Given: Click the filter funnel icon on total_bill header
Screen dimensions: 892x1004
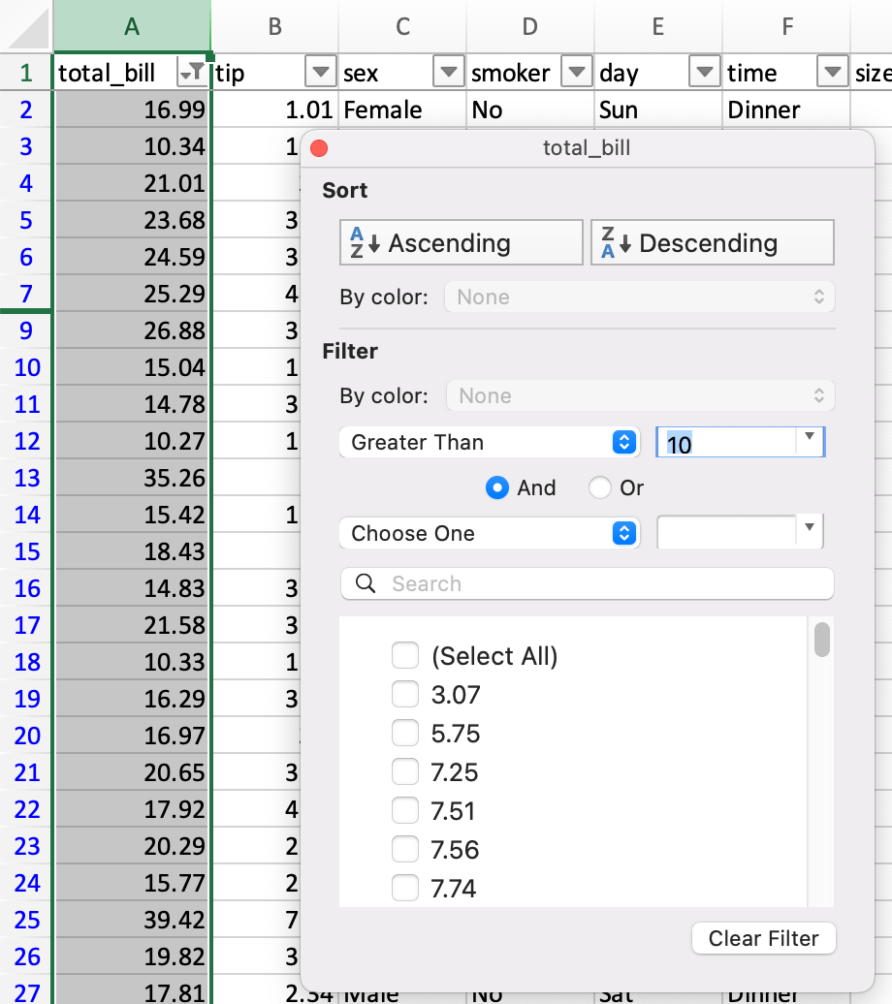Looking at the screenshot, I should pyautogui.click(x=195, y=73).
